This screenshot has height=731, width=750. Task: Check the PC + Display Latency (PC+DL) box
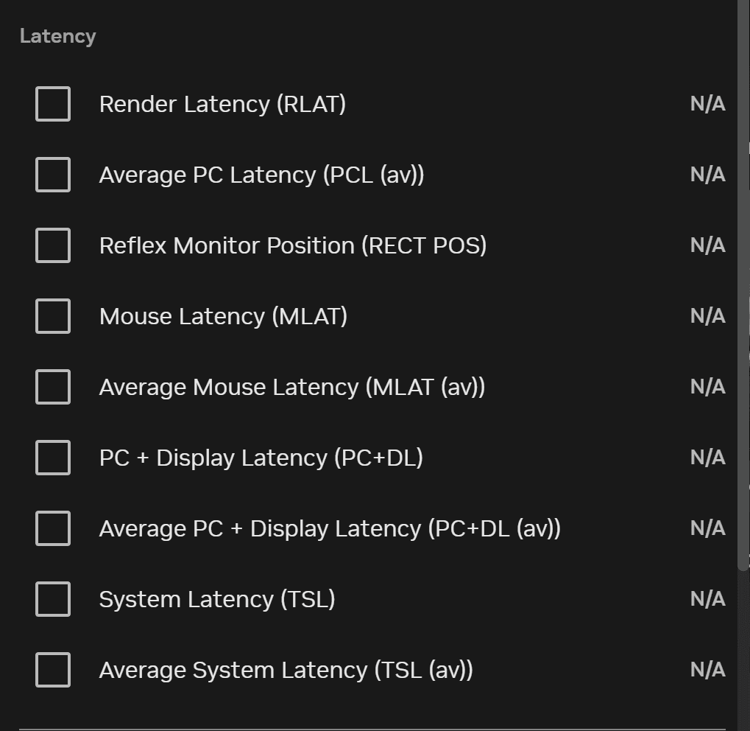coord(53,458)
